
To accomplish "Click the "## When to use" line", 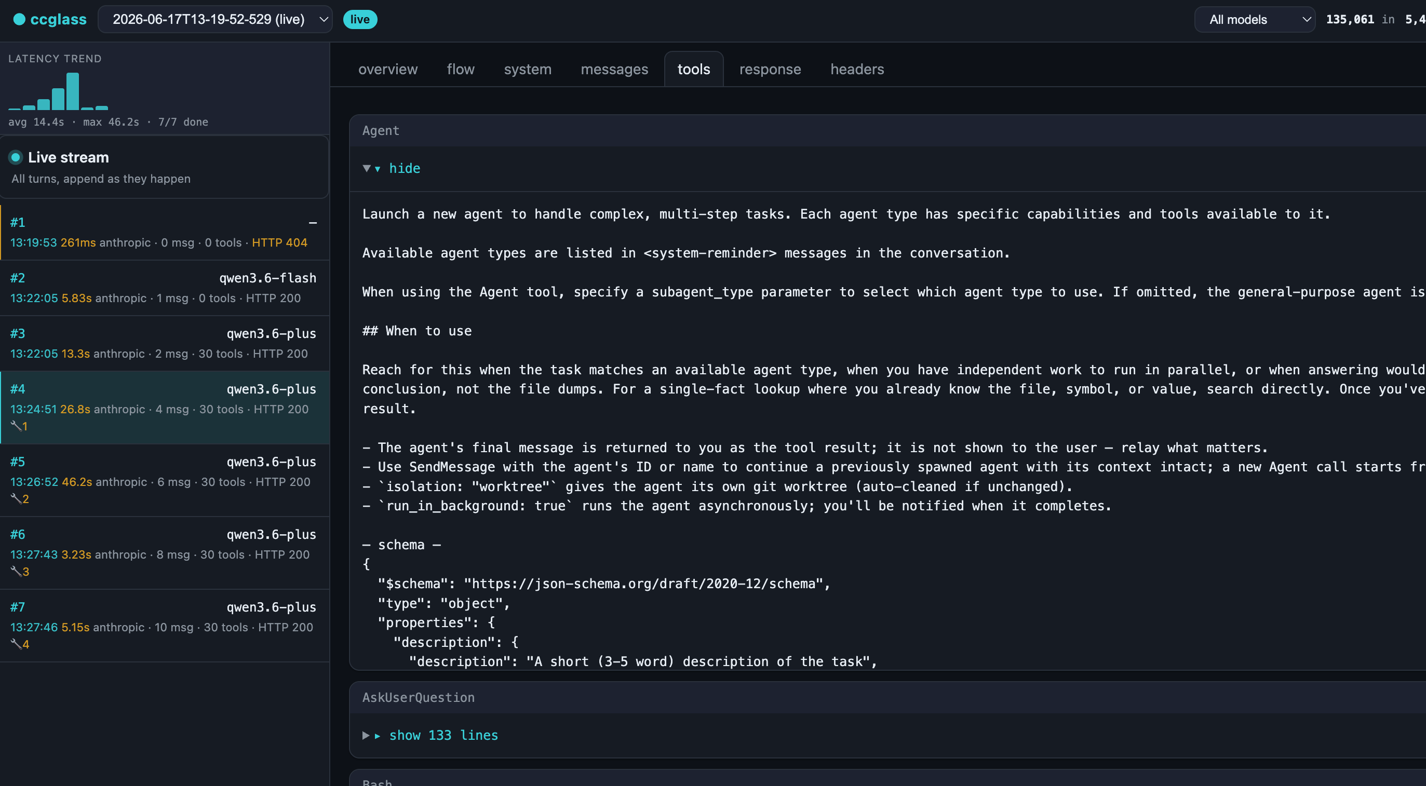I will (417, 331).
